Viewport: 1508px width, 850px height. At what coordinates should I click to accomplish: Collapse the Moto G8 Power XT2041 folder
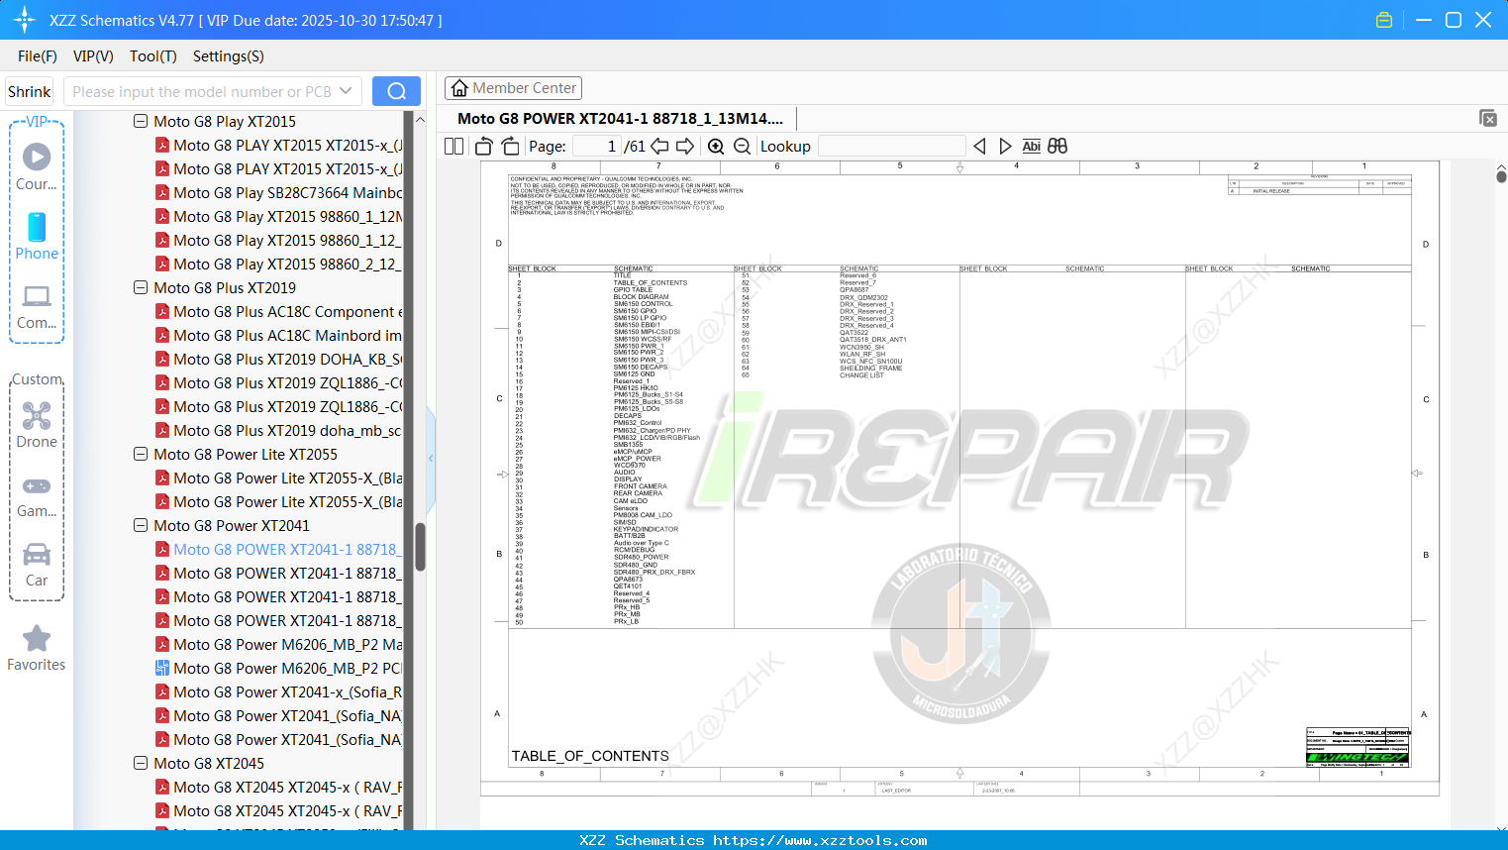click(x=141, y=525)
